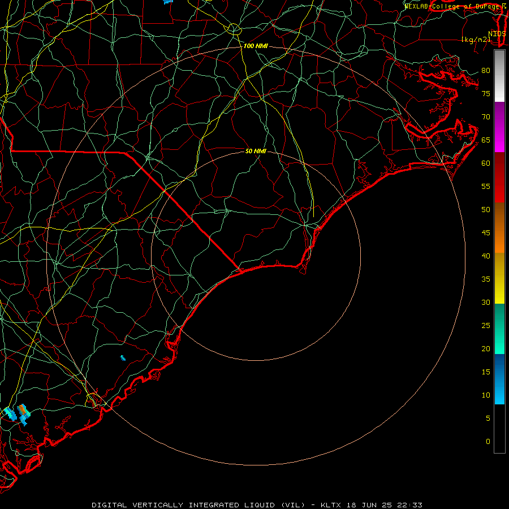Click legend value 5
This screenshot has width=509, height=509.
488,419
